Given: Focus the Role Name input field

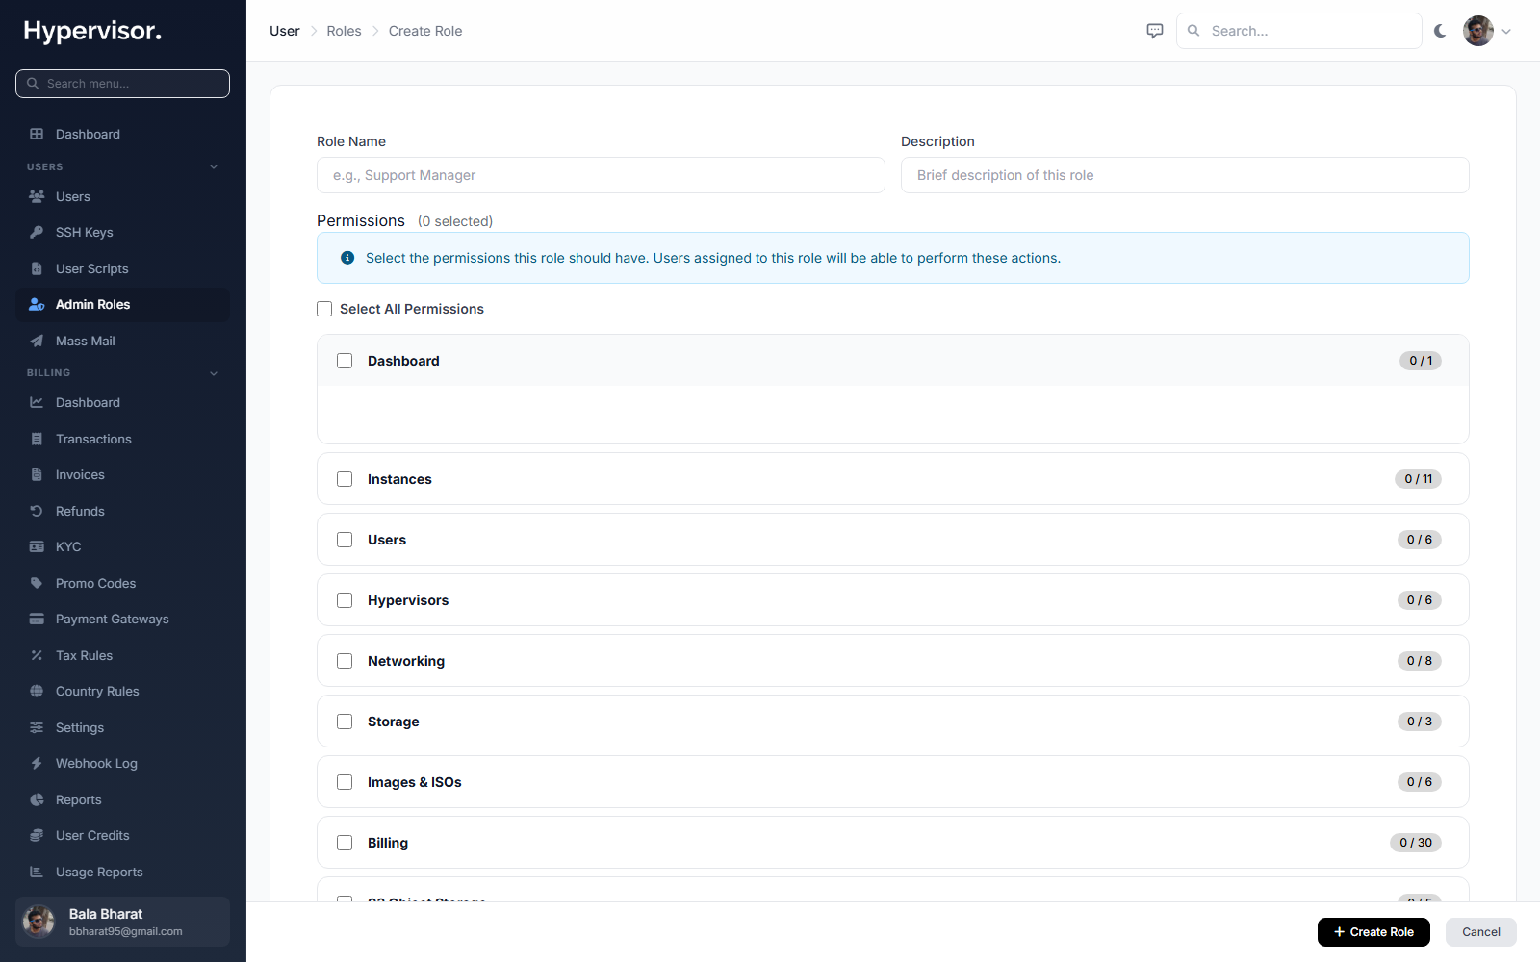Looking at the screenshot, I should coord(601,175).
